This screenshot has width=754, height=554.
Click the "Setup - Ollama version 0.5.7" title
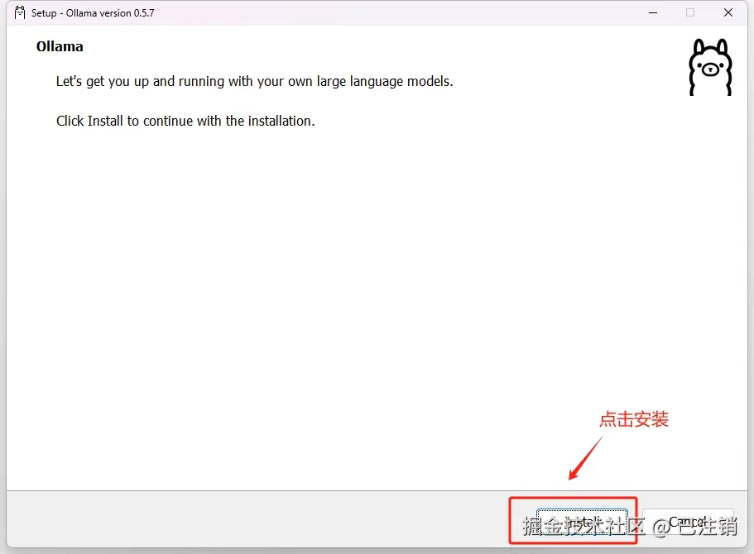tap(93, 13)
